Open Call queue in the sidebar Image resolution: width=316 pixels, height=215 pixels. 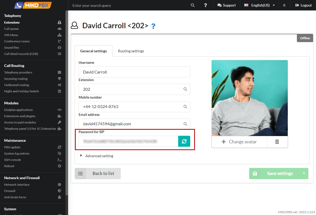point(12,29)
